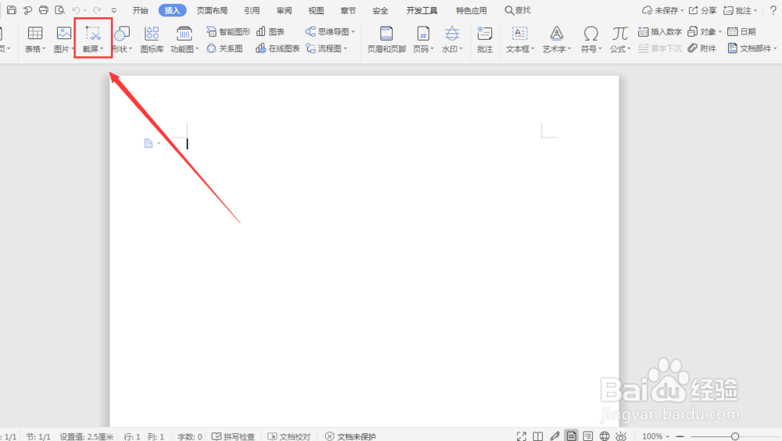The height and width of the screenshot is (441, 782).
Task: Click the 未保存 cloud status button
Action: coord(662,10)
